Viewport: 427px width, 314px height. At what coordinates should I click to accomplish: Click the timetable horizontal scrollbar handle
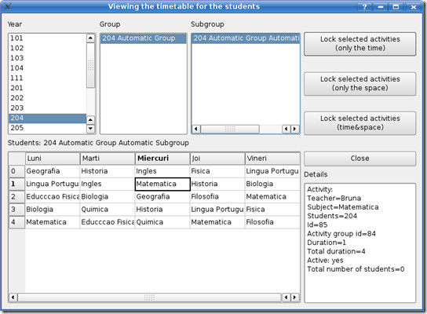[149, 297]
